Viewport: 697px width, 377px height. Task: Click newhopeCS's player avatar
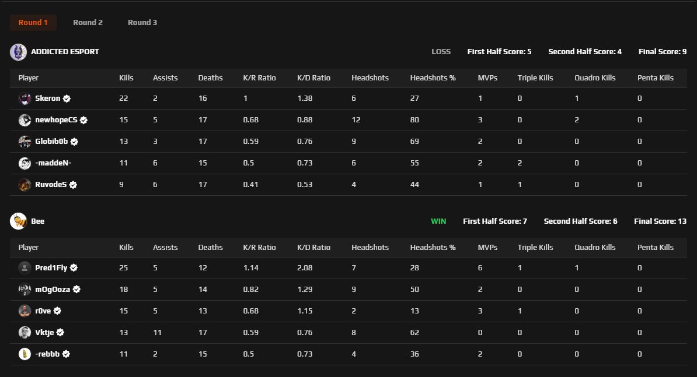pyautogui.click(x=25, y=120)
